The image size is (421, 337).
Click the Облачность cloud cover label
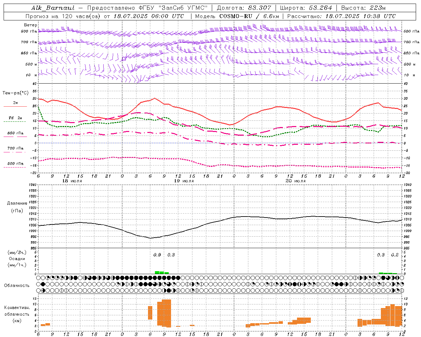(17, 286)
